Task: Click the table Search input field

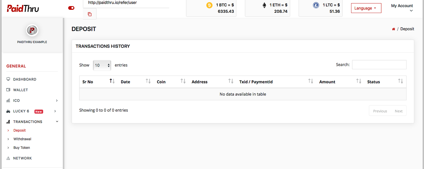Action: coord(379,65)
